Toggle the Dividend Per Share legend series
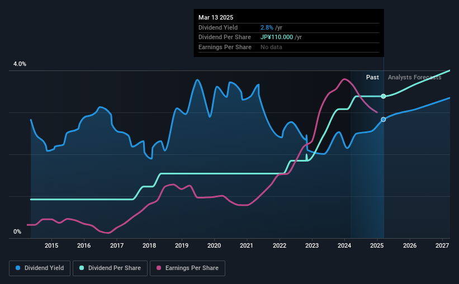The width and height of the screenshot is (459, 284). [x=110, y=268]
